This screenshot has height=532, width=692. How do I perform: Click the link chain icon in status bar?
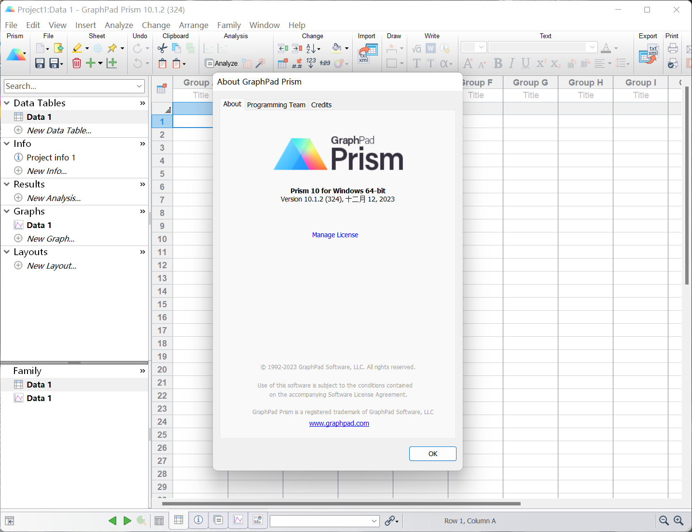point(389,520)
